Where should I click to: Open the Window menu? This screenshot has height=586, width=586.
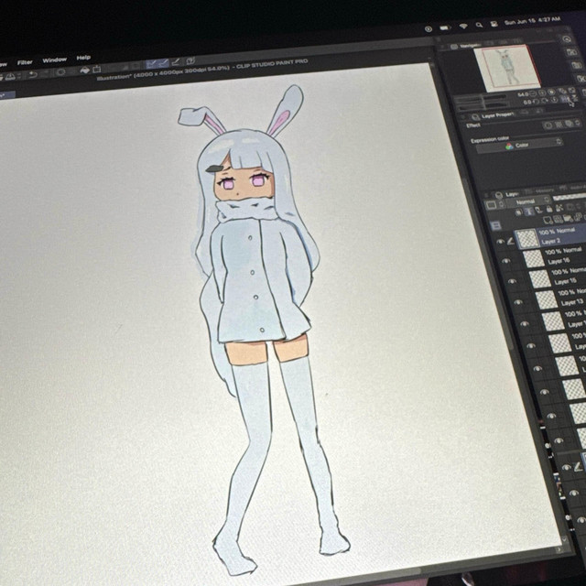click(x=54, y=60)
